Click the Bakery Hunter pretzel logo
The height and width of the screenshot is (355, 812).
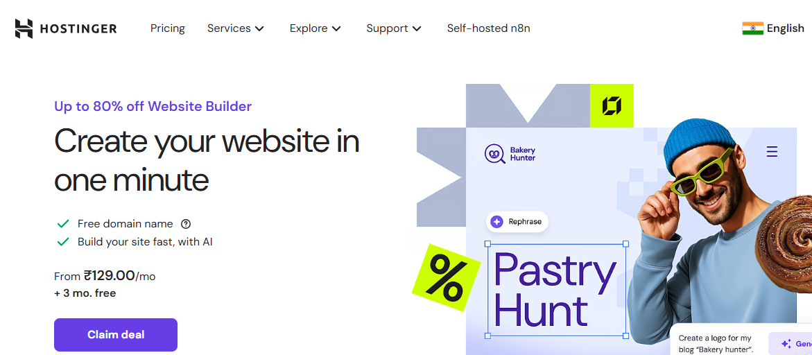(494, 153)
